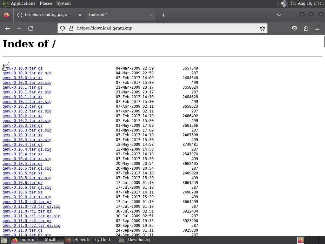Download qemu-0.10.6.tar.gz link
325x244 pixels.
pyautogui.click(x=23, y=183)
